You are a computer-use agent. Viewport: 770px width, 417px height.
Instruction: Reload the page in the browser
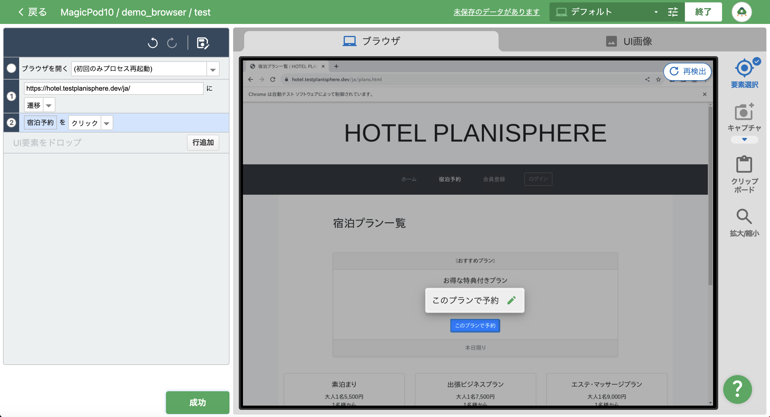273,79
